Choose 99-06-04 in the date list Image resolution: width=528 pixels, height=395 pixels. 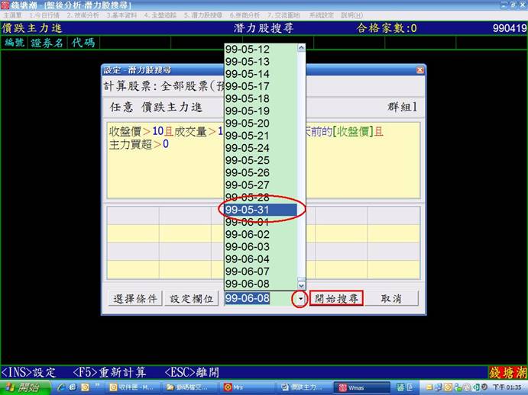(260, 259)
